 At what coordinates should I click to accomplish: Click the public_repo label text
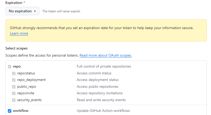(x=26, y=87)
